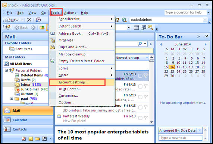Click the Address Book icon in the Tools menu
213x144 pixels.
coord(52,33)
